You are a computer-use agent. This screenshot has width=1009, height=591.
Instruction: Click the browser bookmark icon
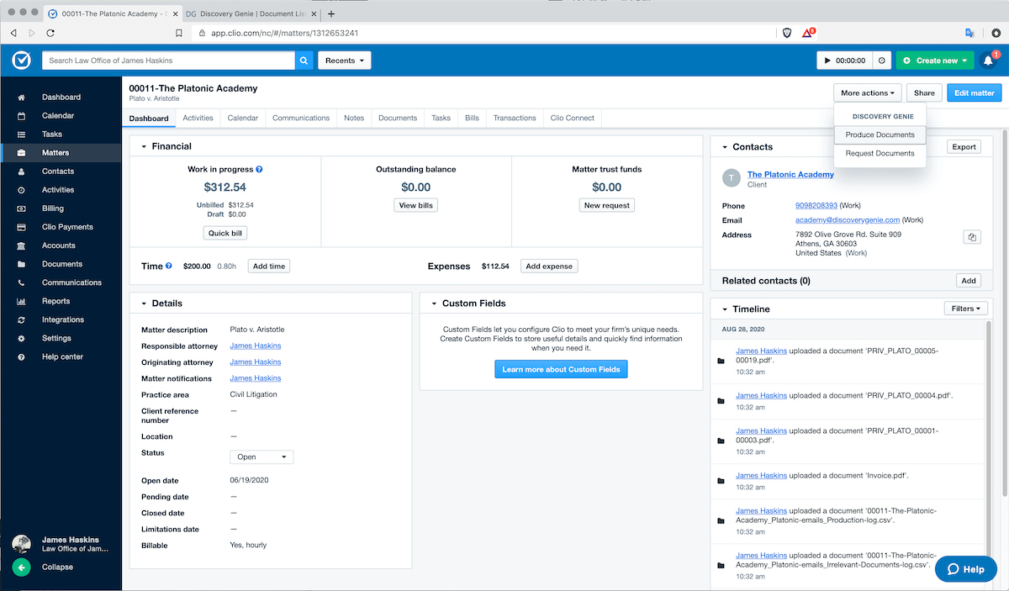(x=179, y=33)
